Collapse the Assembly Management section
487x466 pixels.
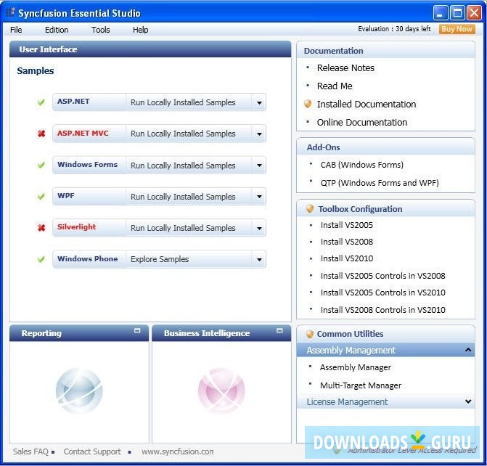[x=468, y=350]
